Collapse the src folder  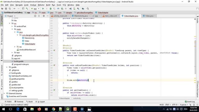(10, 23)
